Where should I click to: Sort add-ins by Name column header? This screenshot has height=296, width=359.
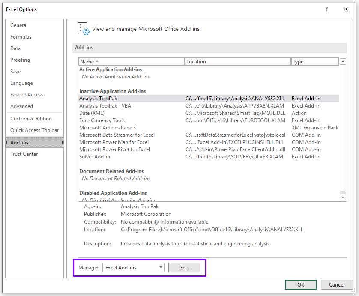pos(131,62)
